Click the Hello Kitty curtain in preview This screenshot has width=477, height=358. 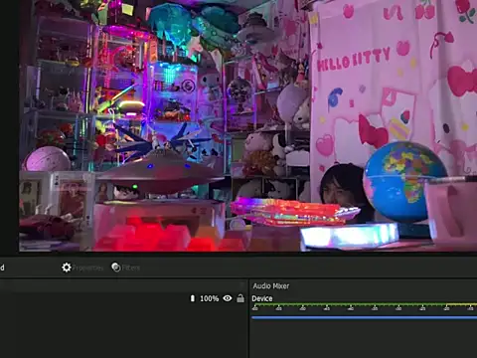394,83
